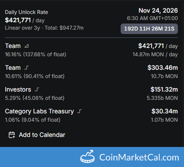Click the $151.32m investors unlock value
Screen dimensions: 184x167
tap(164, 89)
